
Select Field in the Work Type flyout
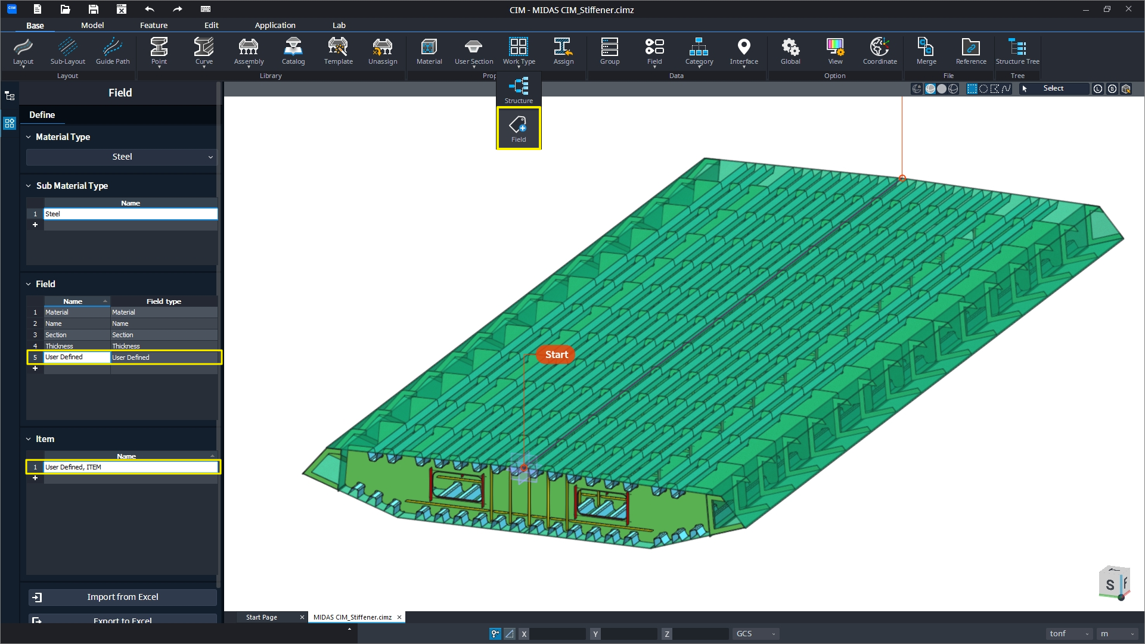tap(519, 128)
